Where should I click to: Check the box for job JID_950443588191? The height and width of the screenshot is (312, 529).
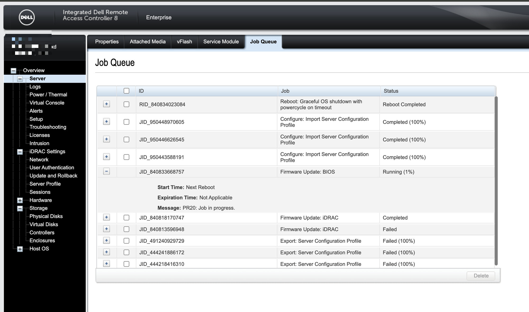pos(126,157)
